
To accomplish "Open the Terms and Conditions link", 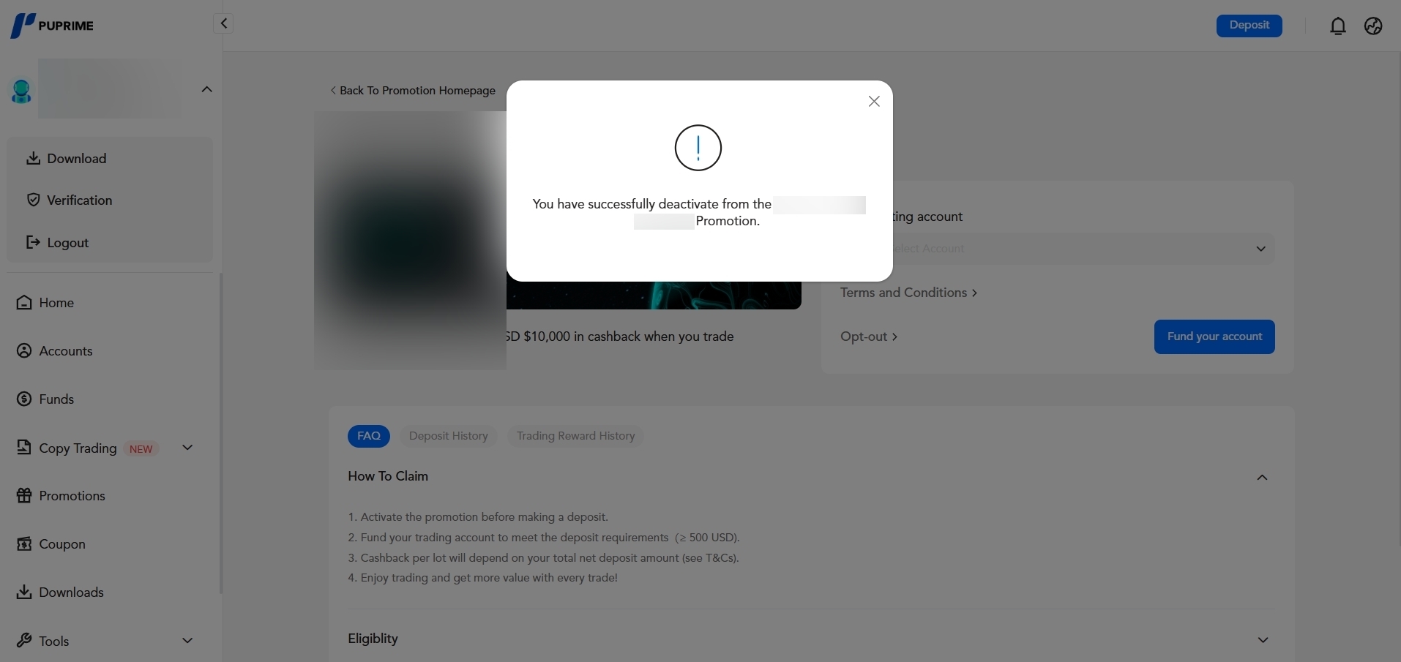I will click(908, 293).
